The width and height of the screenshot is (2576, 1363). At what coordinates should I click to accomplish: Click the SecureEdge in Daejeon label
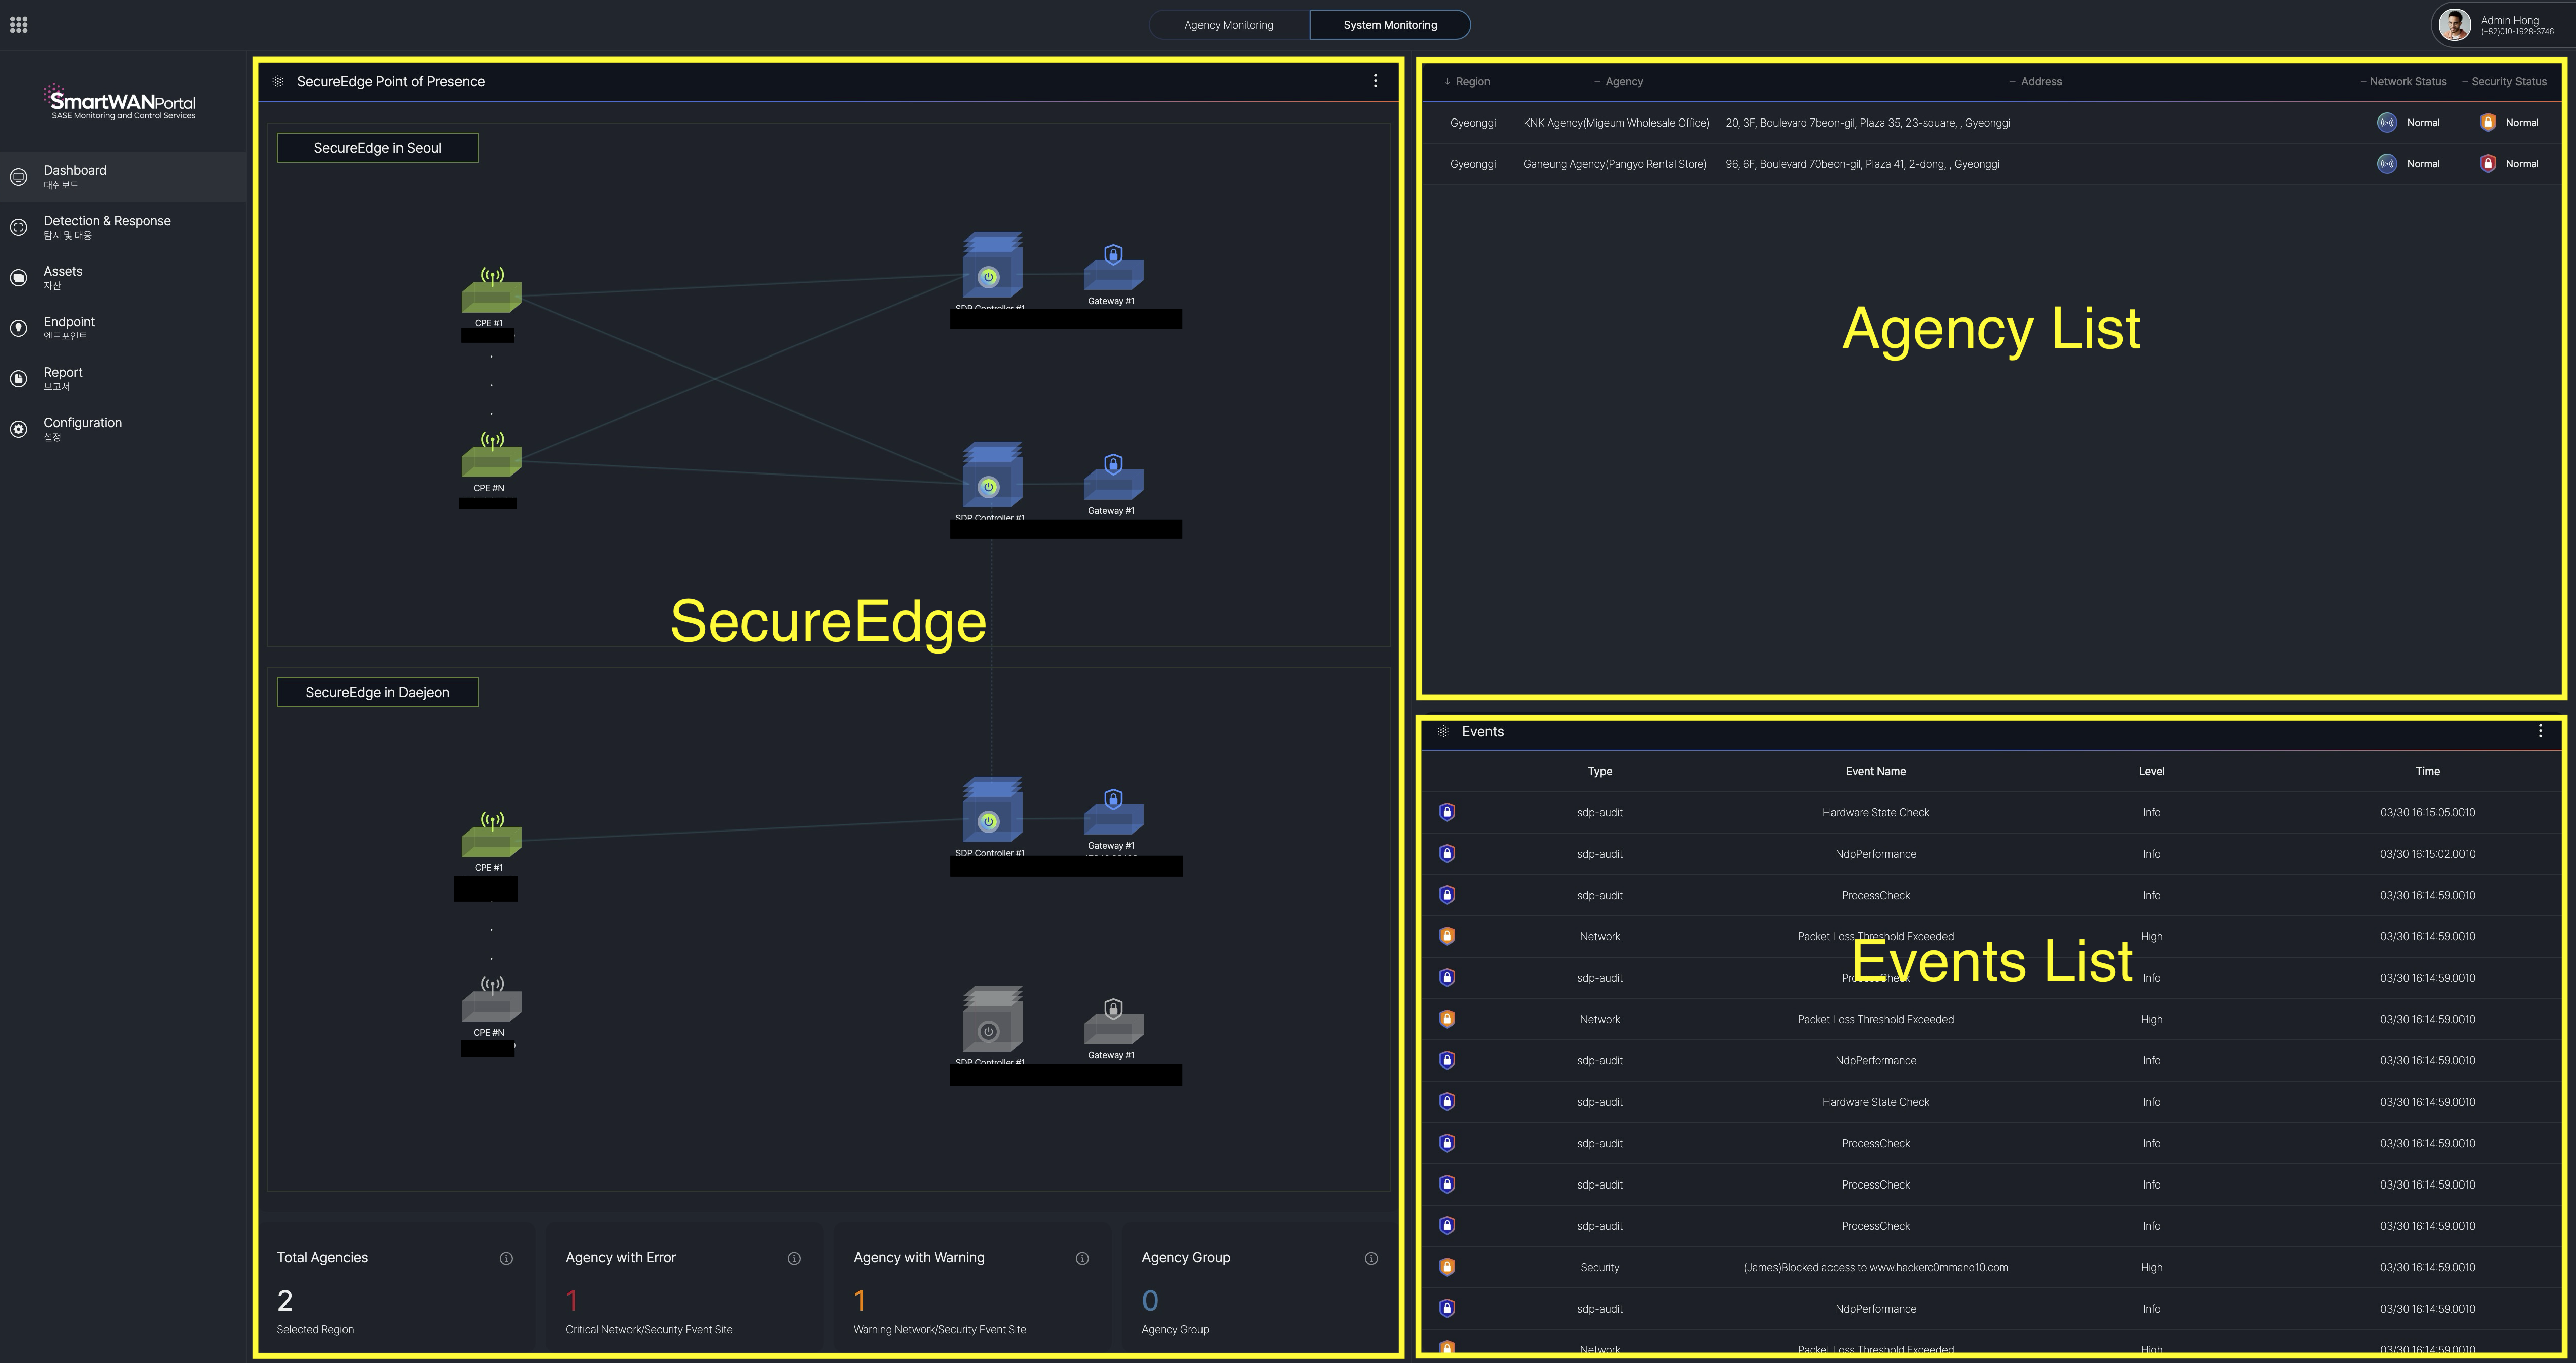pos(377,692)
